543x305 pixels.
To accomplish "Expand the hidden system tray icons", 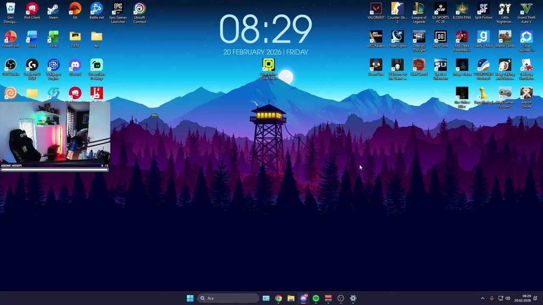I will (482, 298).
